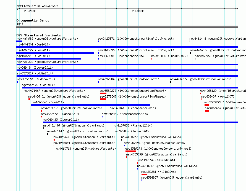Screen dimensions: 246x191
Task: Open nsv159281 (Mills2006) variant
Action: pyautogui.click(x=159, y=172)
